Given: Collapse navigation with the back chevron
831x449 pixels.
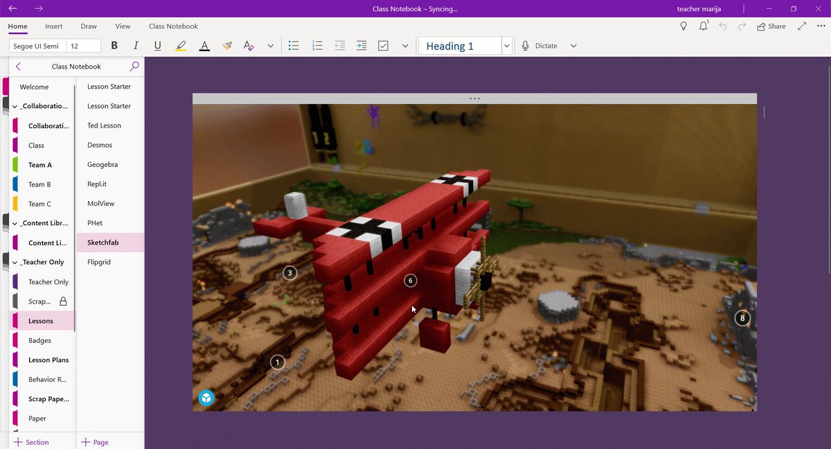Looking at the screenshot, I should [x=18, y=67].
